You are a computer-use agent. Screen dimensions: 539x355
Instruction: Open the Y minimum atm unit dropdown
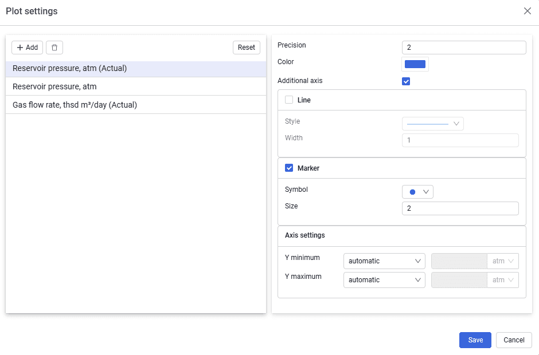pyautogui.click(x=503, y=261)
